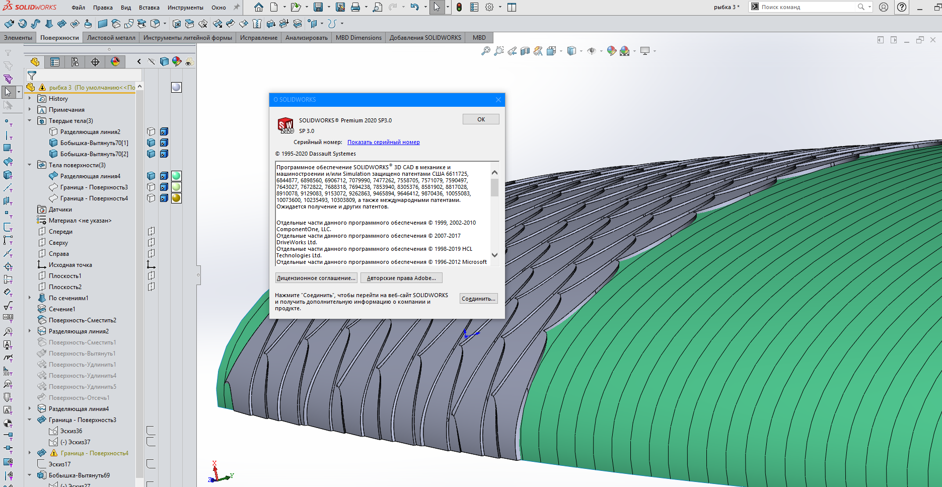Image resolution: width=942 pixels, height=487 pixels.
Task: Toggle visibility of Сверху plane
Action: coord(151,242)
